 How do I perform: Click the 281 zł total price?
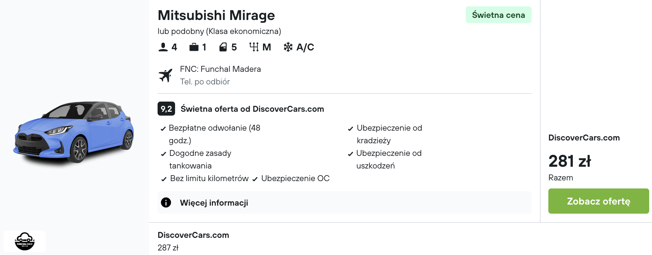(569, 161)
